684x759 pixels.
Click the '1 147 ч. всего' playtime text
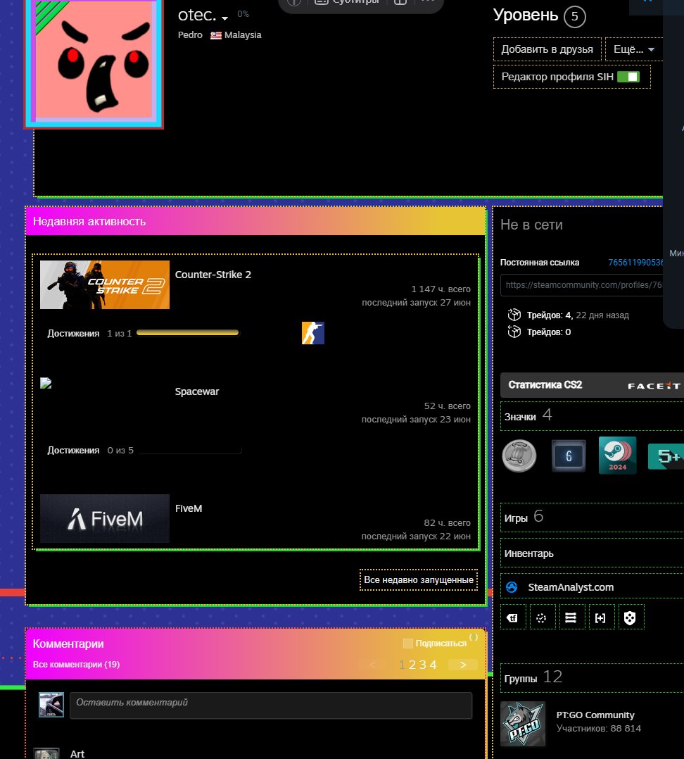coord(441,289)
